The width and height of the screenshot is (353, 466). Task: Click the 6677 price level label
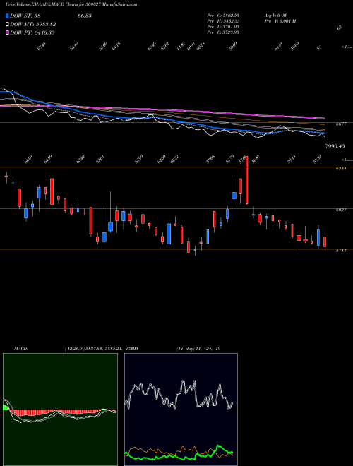click(341, 124)
